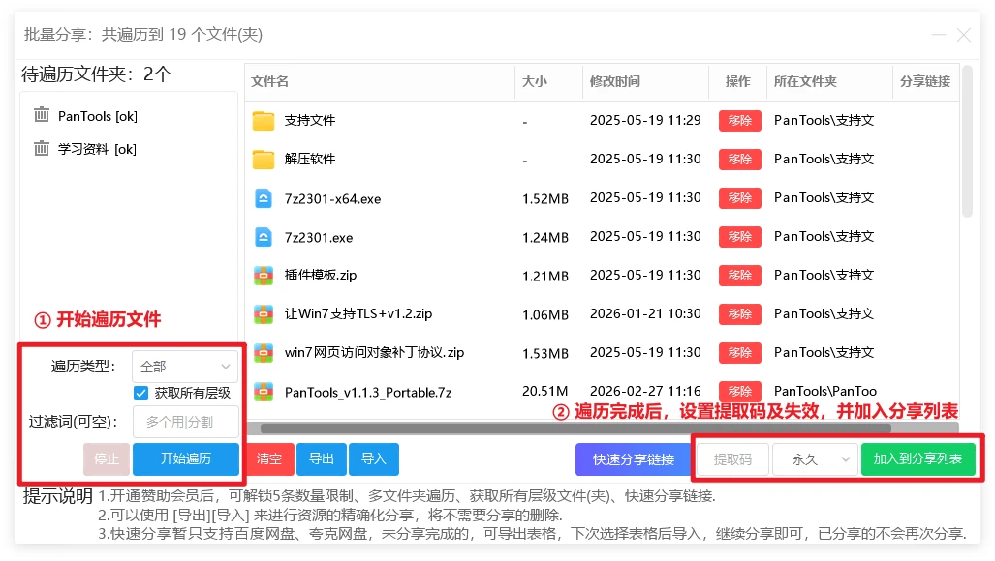995x561 pixels.
Task: Click the 加入到分享列表 button
Action: pyautogui.click(x=917, y=459)
